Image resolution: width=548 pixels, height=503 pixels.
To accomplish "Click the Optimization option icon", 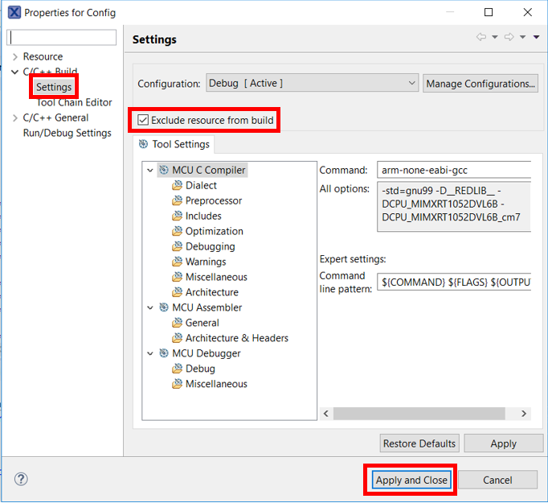I will pyautogui.click(x=177, y=231).
